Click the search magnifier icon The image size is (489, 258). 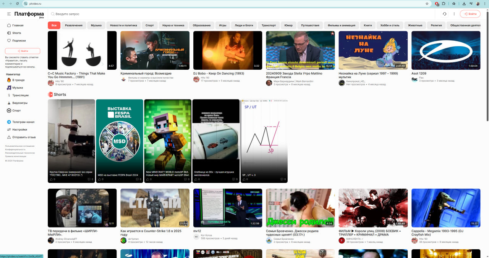(53, 14)
